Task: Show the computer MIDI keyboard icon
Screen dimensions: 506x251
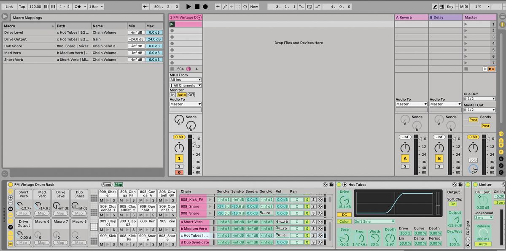Action: [x=442, y=6]
